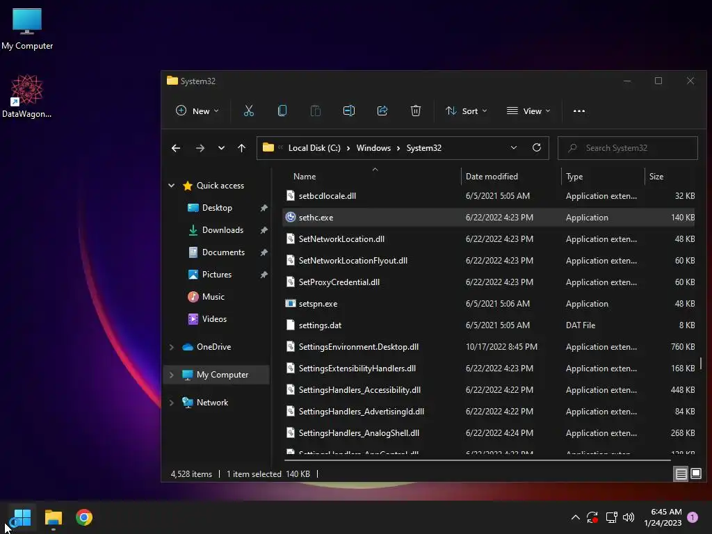Screen dimensions: 712x534
Task: Select the My Computer desktop icon
Action: [27, 29]
